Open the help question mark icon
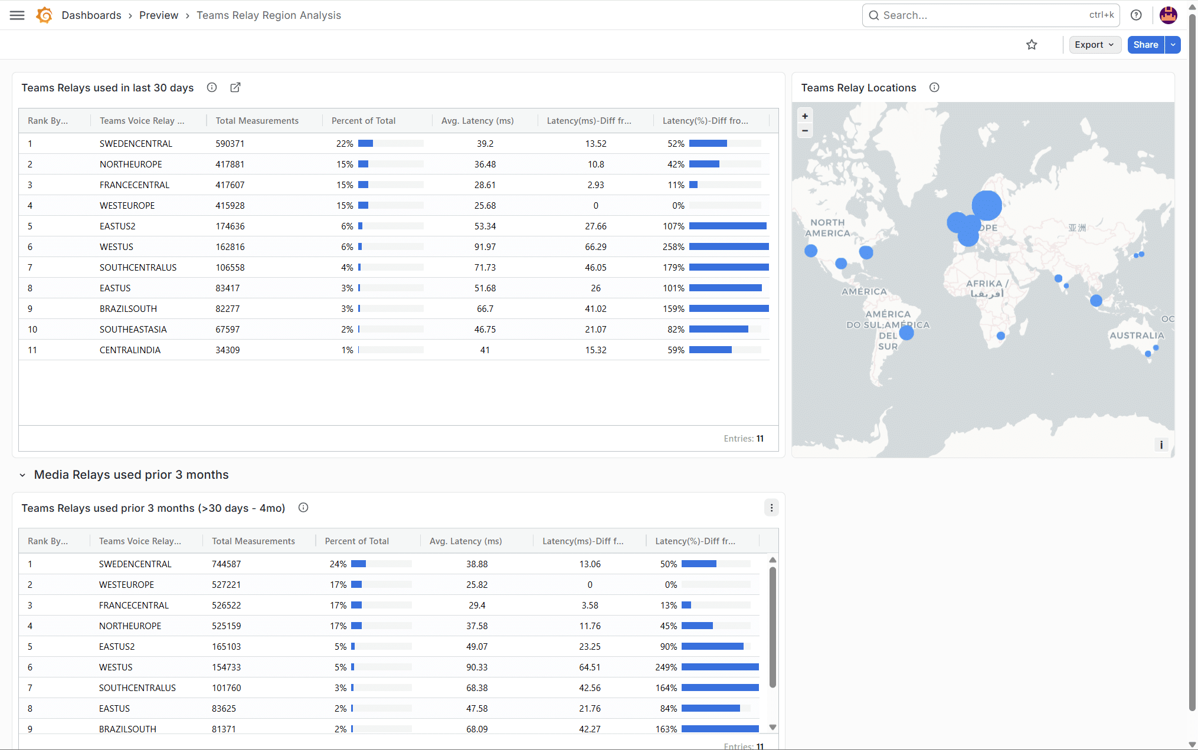The image size is (1198, 750). (1136, 15)
